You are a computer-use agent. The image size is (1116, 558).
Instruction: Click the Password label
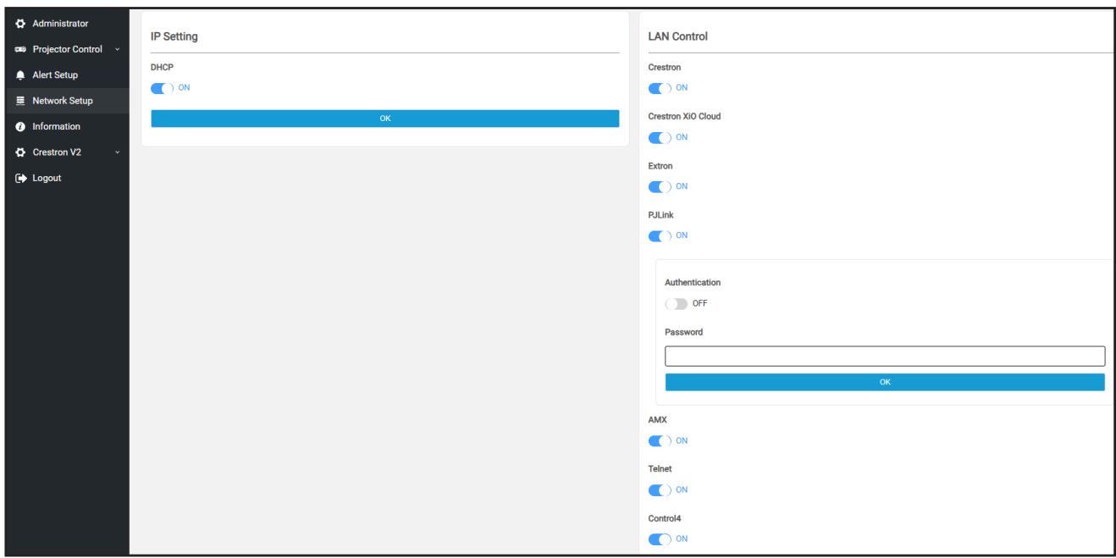684,333
